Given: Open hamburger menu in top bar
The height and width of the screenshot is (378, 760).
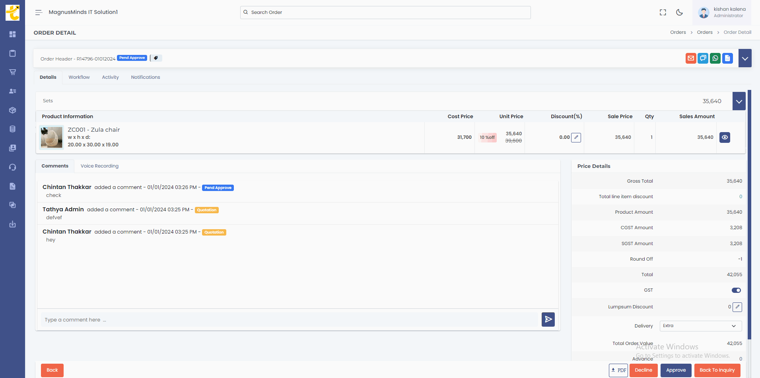Looking at the screenshot, I should pos(39,12).
